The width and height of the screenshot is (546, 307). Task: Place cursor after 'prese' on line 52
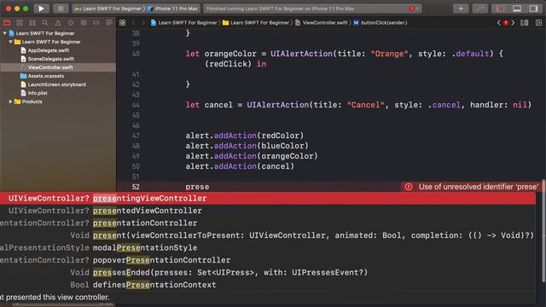pyautogui.click(x=209, y=187)
